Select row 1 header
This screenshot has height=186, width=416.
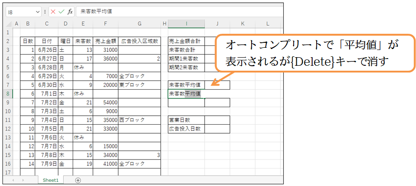[9, 32]
